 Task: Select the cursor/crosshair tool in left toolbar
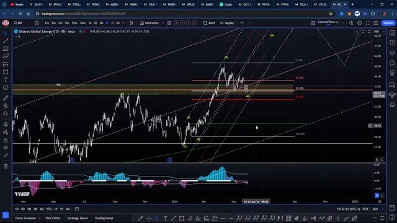coord(6,33)
